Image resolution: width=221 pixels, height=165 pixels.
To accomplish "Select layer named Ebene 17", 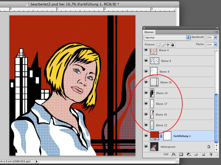I will (162, 104).
